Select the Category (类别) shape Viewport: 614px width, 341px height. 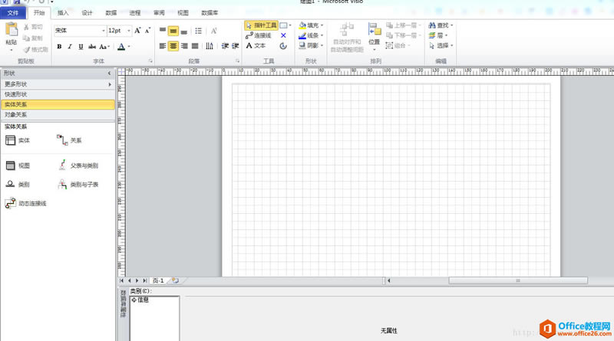click(18, 184)
